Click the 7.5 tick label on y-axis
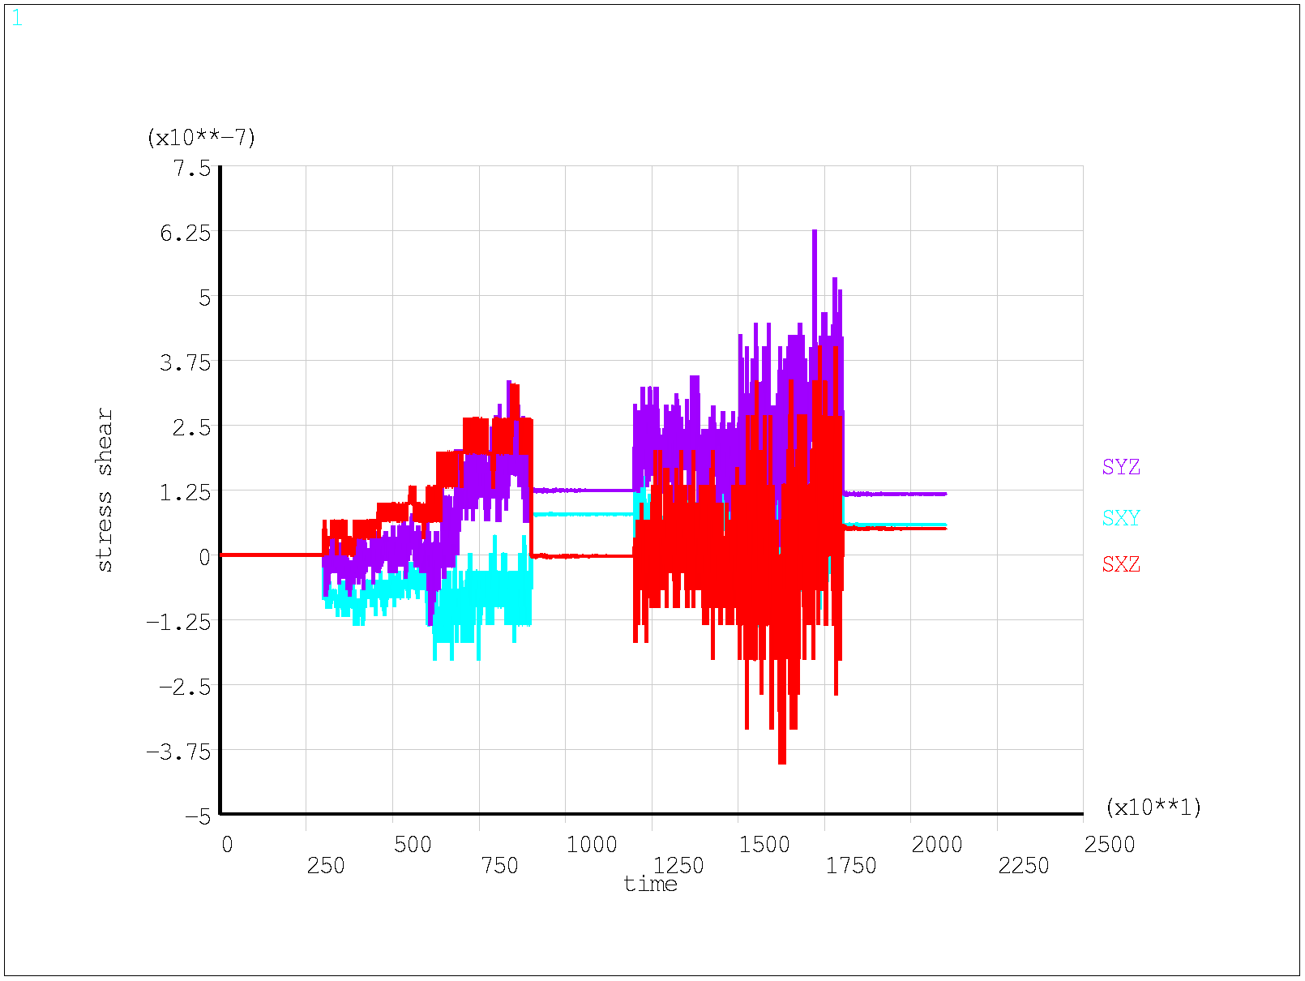 (x=191, y=168)
